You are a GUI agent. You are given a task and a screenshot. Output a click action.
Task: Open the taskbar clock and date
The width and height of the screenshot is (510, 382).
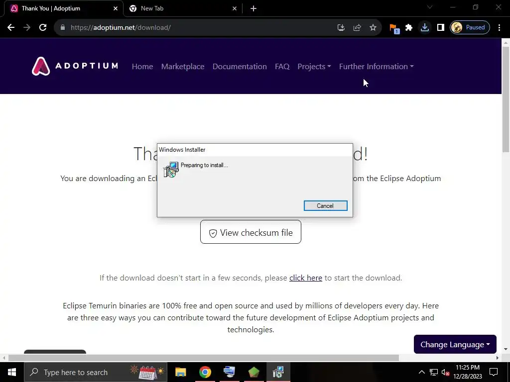coord(468,372)
